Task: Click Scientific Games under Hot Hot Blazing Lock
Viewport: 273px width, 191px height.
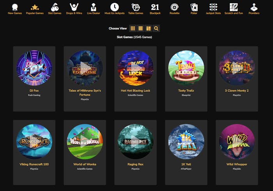Action: coord(135,95)
